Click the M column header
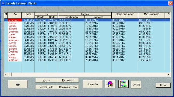The width and height of the screenshot is (174, 97). click(x=6, y=16)
